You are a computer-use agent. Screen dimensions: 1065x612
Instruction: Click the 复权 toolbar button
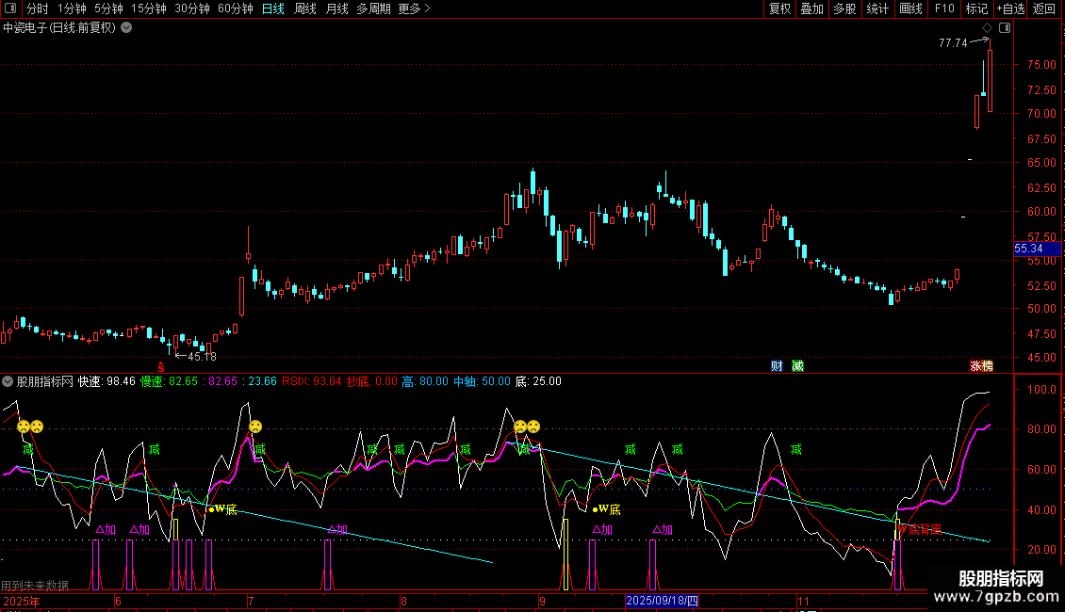click(x=780, y=9)
